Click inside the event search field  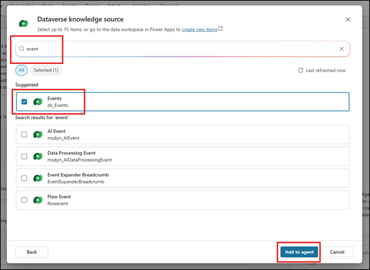tap(178, 49)
